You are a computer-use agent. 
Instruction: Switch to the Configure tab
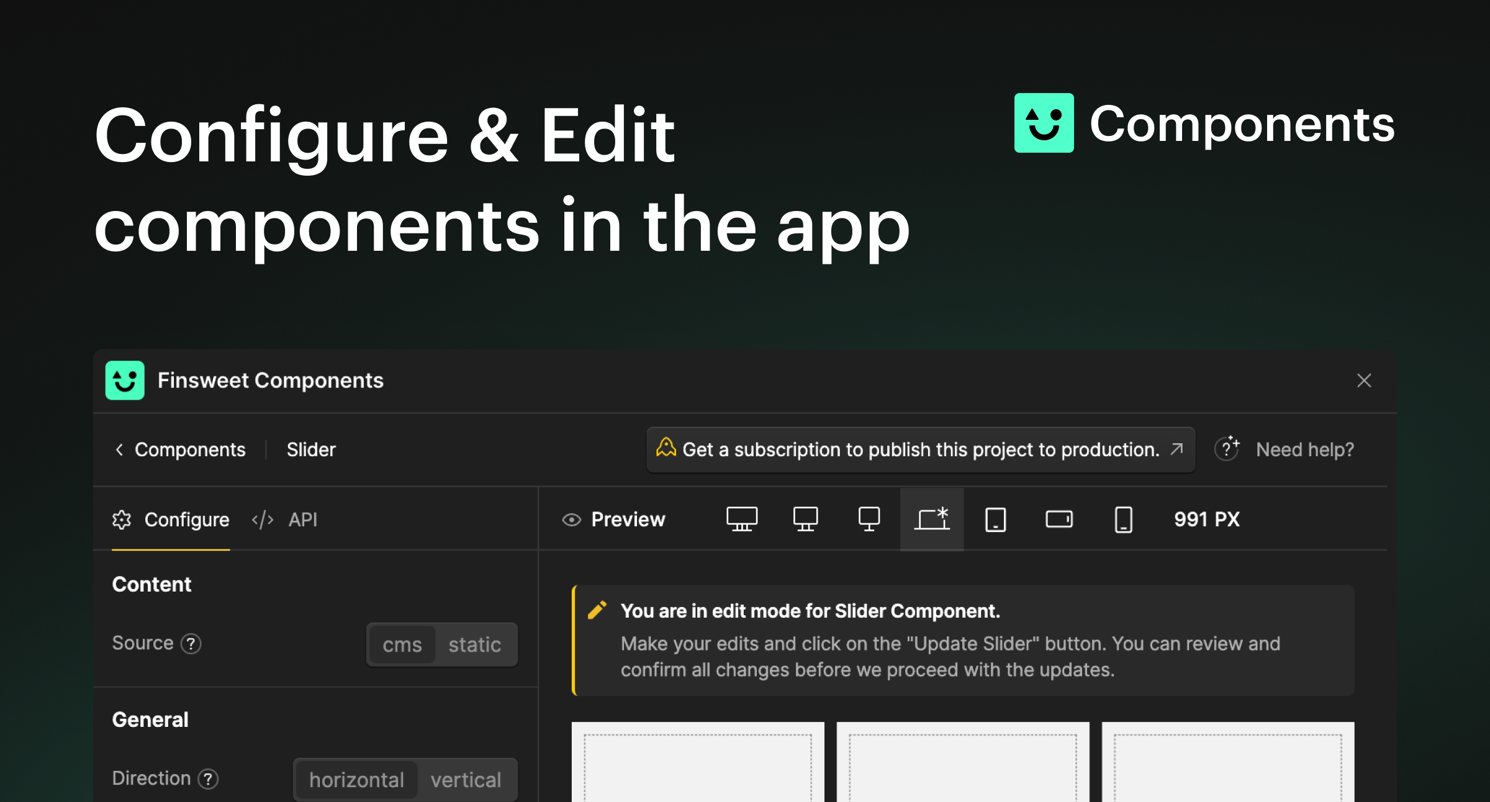click(x=171, y=520)
